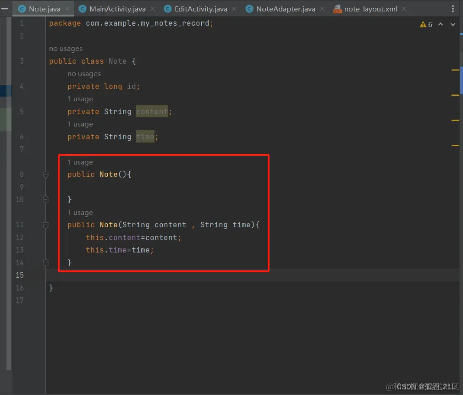The image size is (463, 395).
Task: Click the hide panel minus icon
Action: [5, 9]
